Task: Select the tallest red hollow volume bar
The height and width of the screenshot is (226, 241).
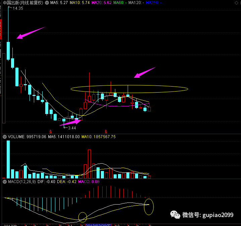Action: [x=89, y=164]
